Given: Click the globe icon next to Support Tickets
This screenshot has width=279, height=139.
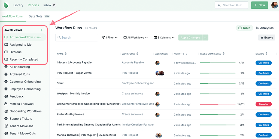Looking at the screenshot, I should point(6,119).
